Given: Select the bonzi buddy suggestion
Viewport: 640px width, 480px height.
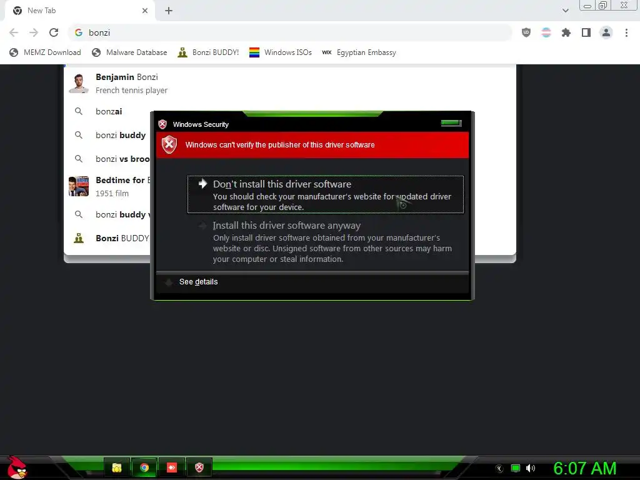Looking at the screenshot, I should pos(107,135).
